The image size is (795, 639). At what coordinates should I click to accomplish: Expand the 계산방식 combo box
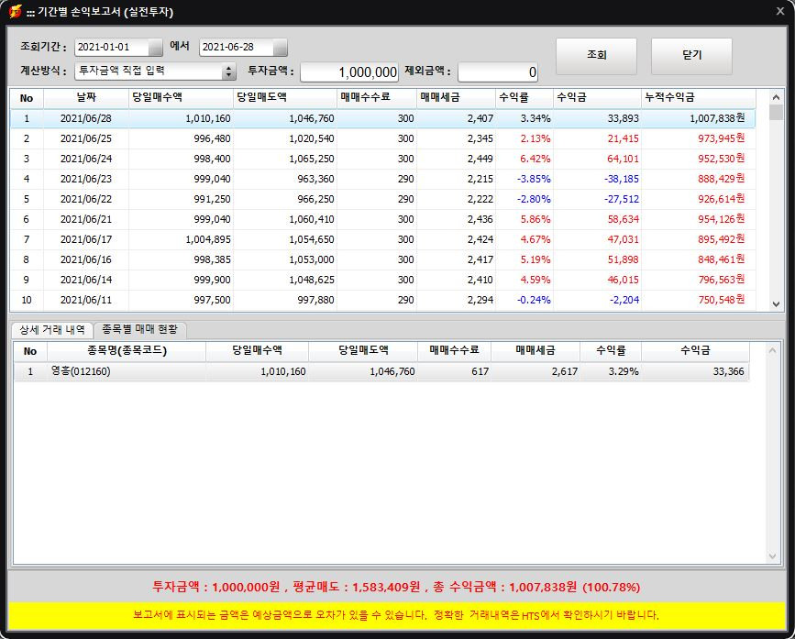(x=229, y=71)
